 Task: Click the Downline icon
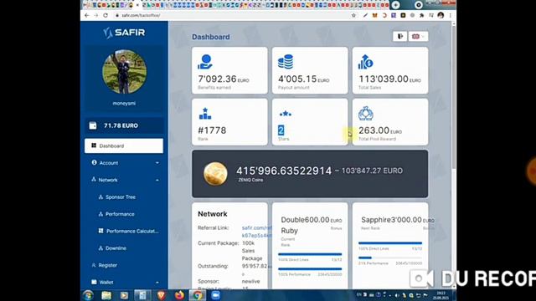tap(100, 248)
